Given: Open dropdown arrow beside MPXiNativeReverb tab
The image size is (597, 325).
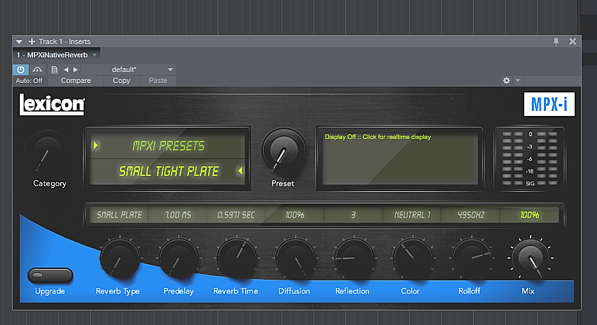Looking at the screenshot, I should pos(94,55).
